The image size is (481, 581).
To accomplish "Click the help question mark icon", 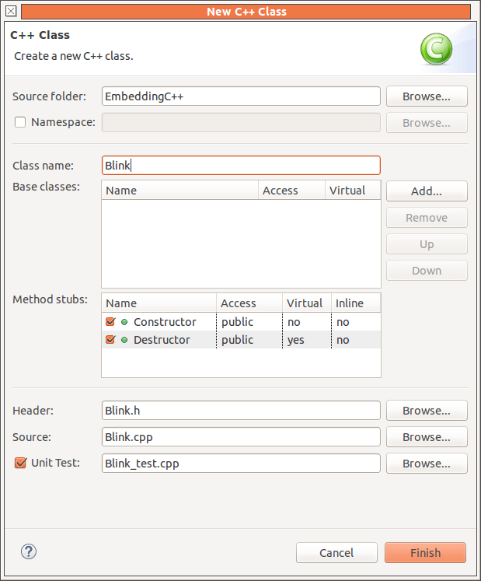I will pos(29,552).
